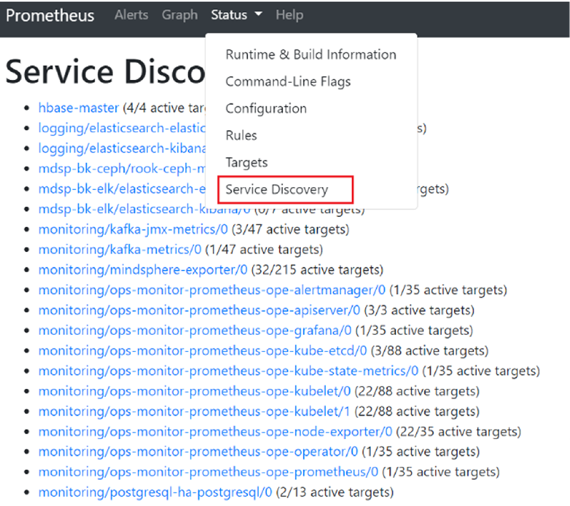Jump to ops-monitor-prometheus-ope-grafana/0
The width and height of the screenshot is (570, 506).
pyautogui.click(x=195, y=331)
